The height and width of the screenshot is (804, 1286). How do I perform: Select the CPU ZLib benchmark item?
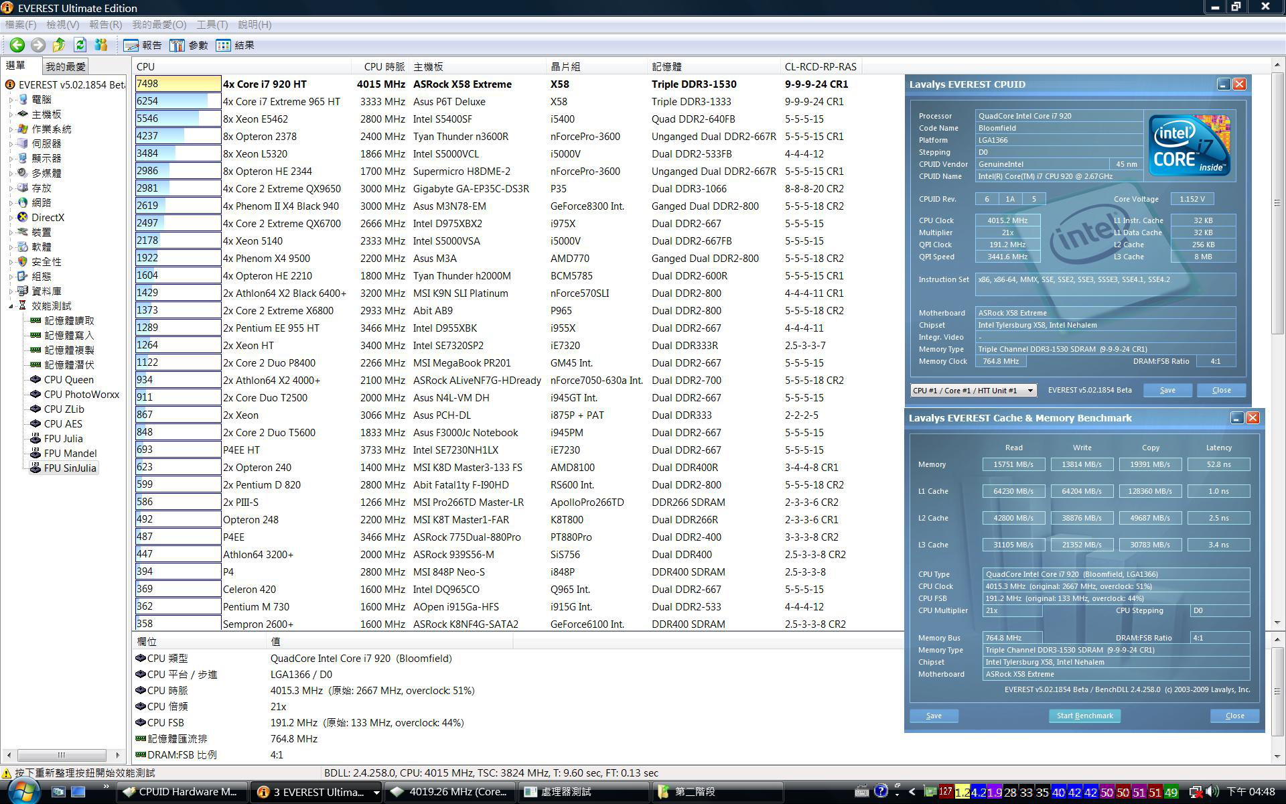64,409
